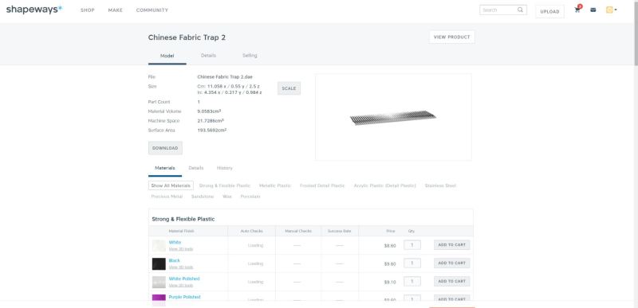Filter by Porcelain
Image resolution: width=638 pixels, height=308 pixels.
[250, 197]
